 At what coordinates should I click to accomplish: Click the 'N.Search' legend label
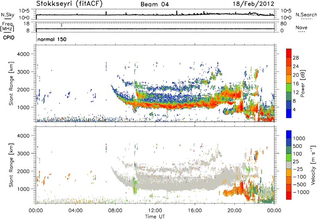point(306,15)
